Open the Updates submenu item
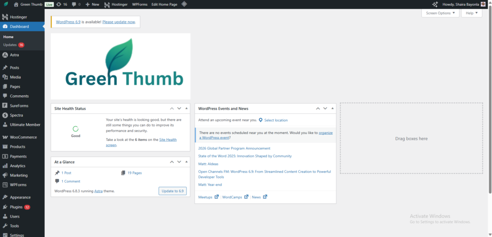This screenshot has height=237, width=492. coord(10,45)
